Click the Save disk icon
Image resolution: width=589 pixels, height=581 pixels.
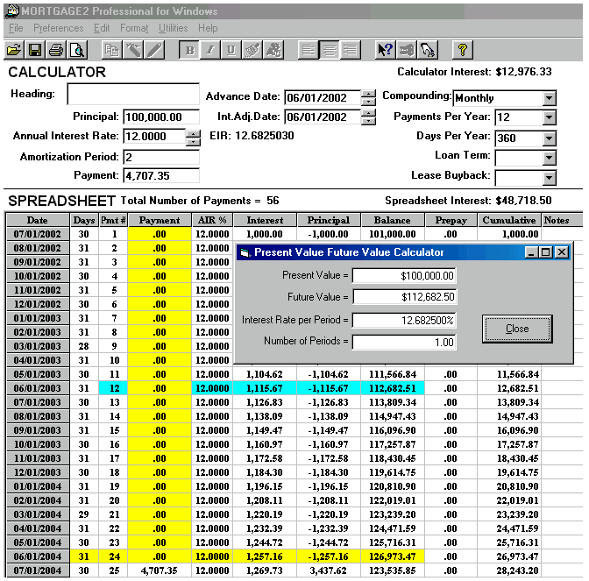[35, 50]
